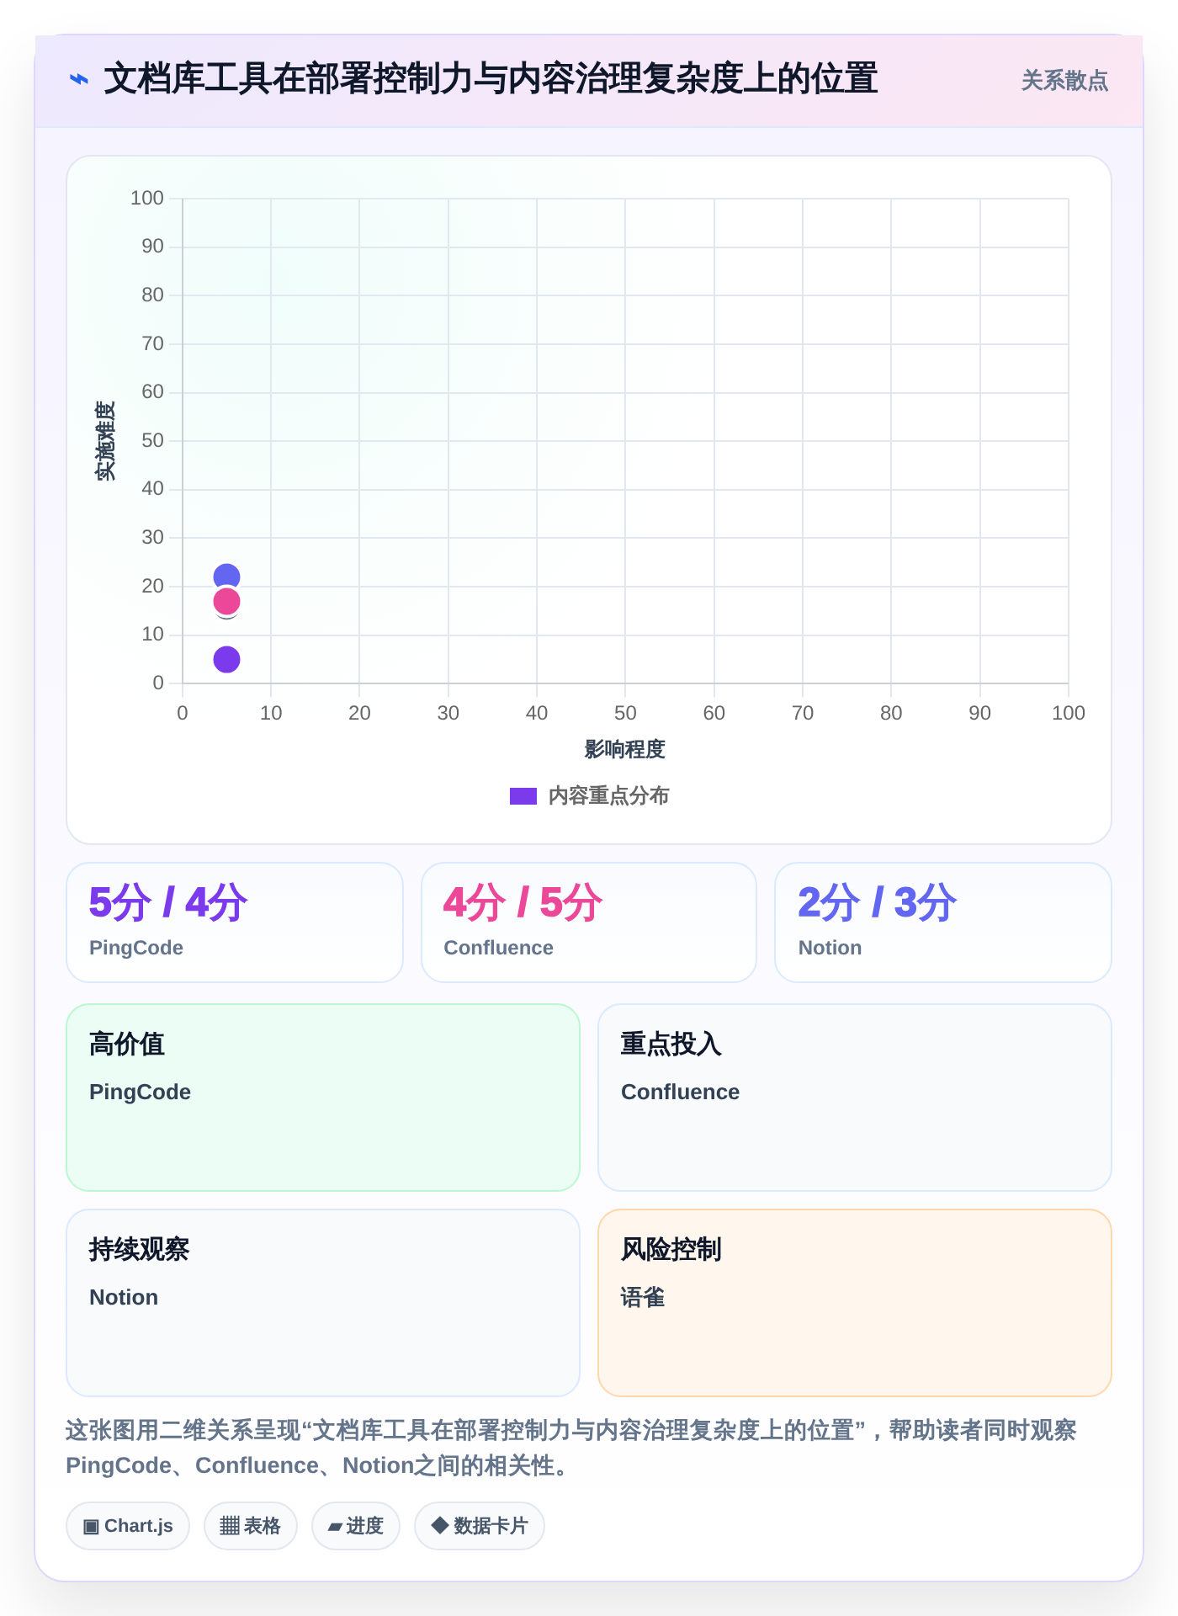The width and height of the screenshot is (1178, 1616).
Task: Click the 实施难度 y-axis title
Action: (105, 440)
